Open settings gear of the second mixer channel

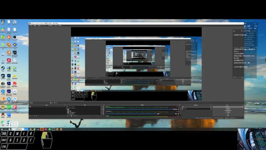click(x=178, y=114)
